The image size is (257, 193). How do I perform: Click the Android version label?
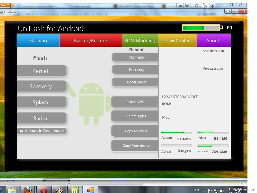pos(214,51)
